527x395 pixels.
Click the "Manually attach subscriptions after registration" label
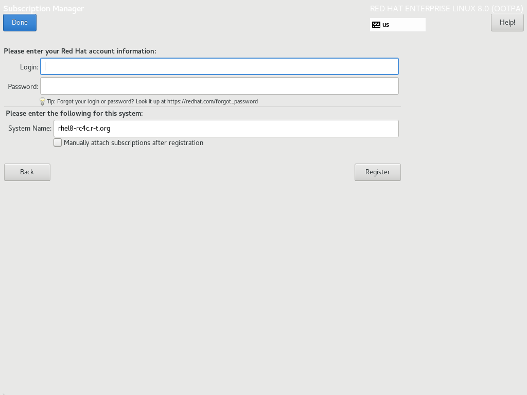pyautogui.click(x=133, y=143)
